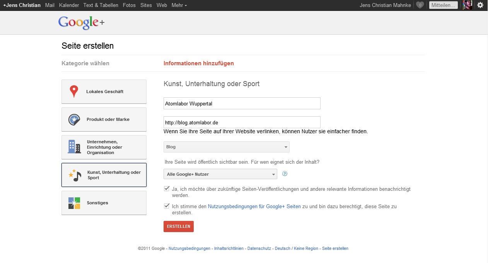Open footer Seite erstellen link
Viewport: 488px width, 263px height.
335,249
